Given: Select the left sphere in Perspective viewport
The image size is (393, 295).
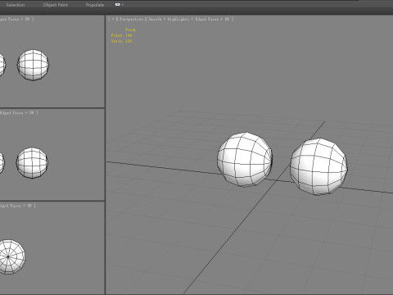Looking at the screenshot, I should click(245, 159).
